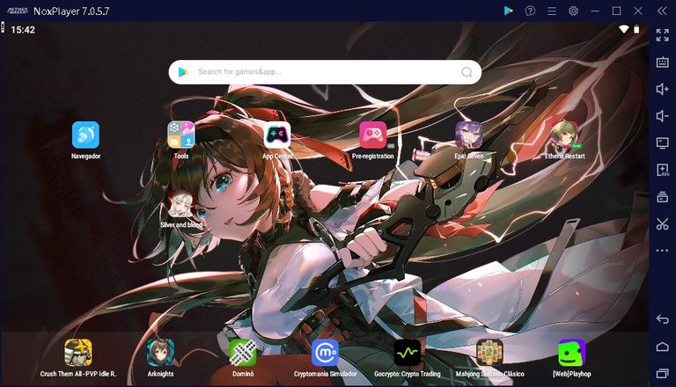Collapse the side toolbar with double chevron
This screenshot has height=387, width=676.
pos(662,11)
